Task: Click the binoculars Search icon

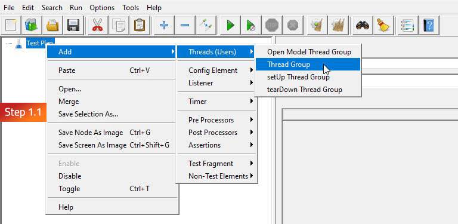Action: coord(362,26)
